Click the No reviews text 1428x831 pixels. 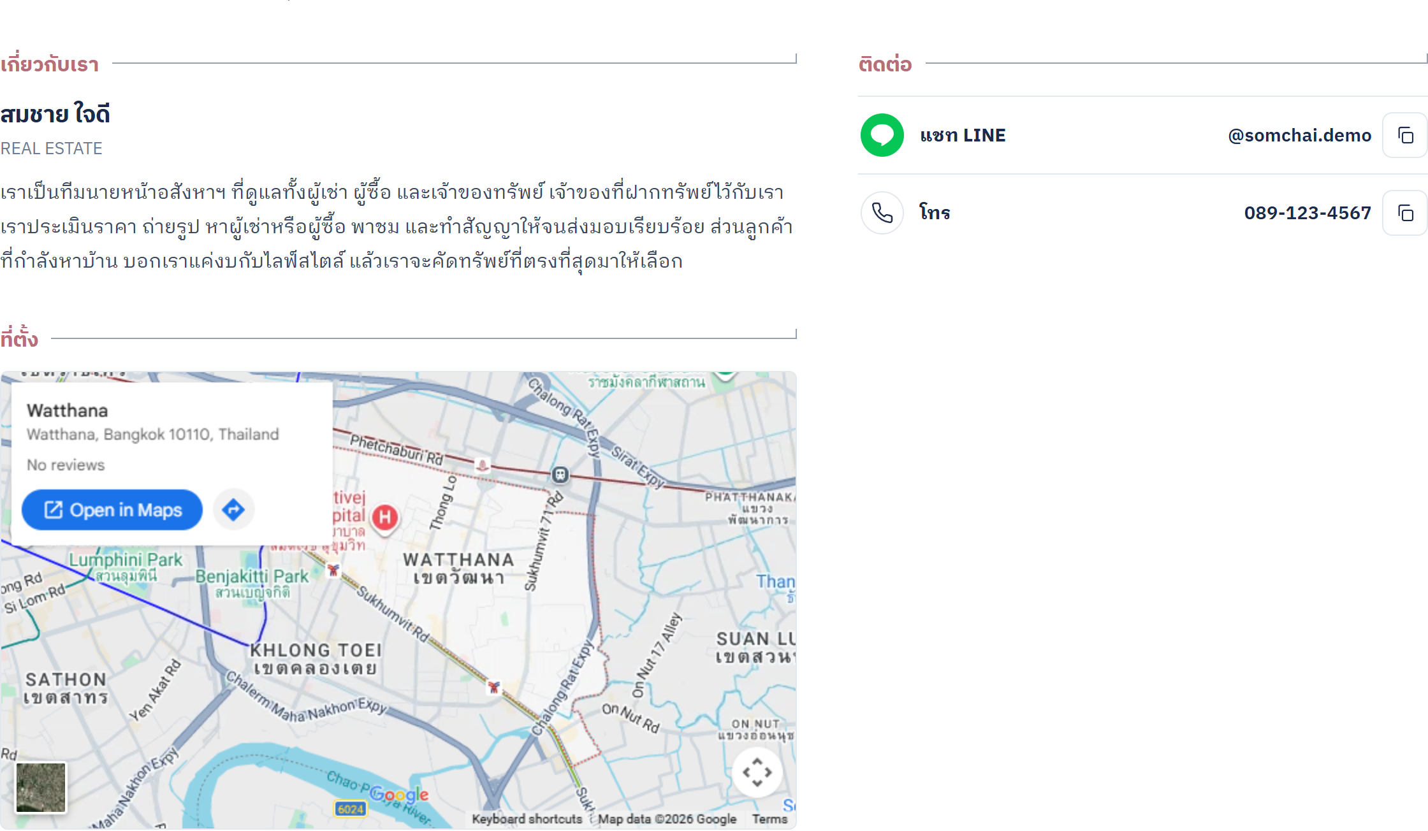66,465
